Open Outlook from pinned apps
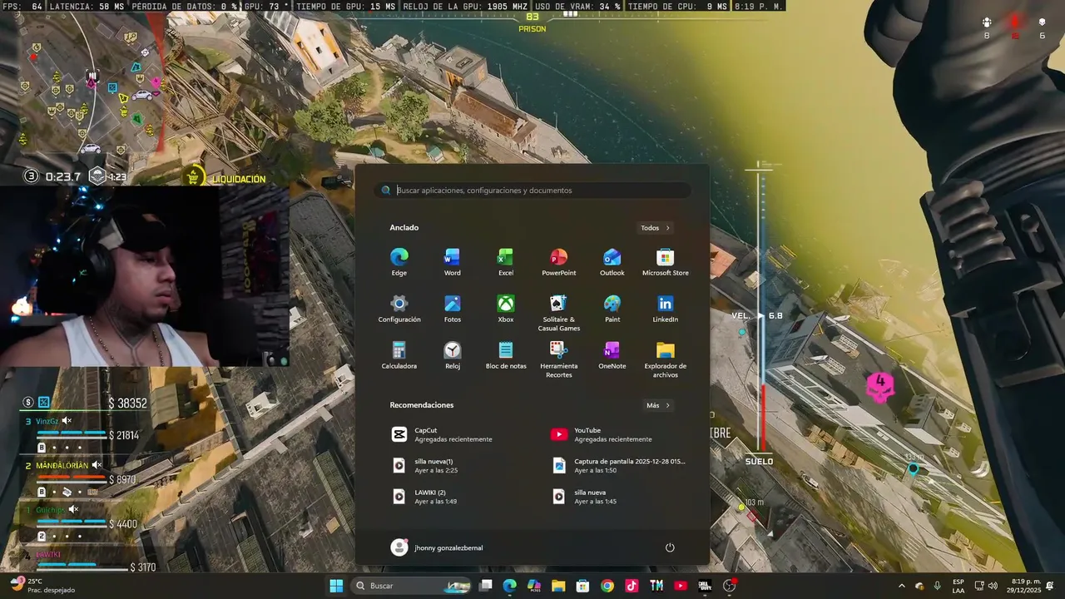The image size is (1065, 599). (612, 262)
